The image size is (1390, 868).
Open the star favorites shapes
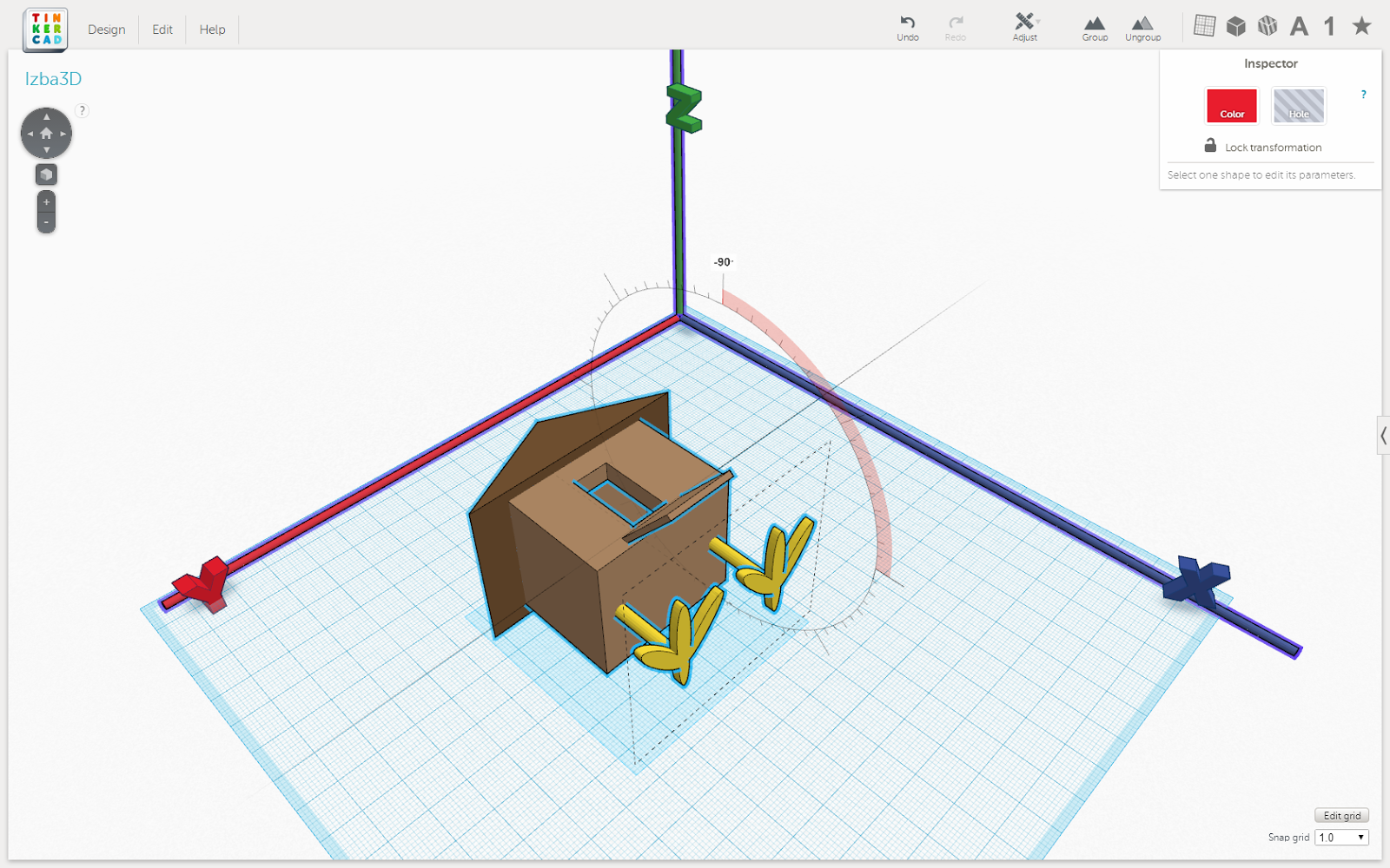point(1361,26)
